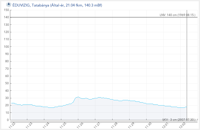Click the LKV: 3 cm record label
Screen dimensions: 200x130
(x=179, y=120)
